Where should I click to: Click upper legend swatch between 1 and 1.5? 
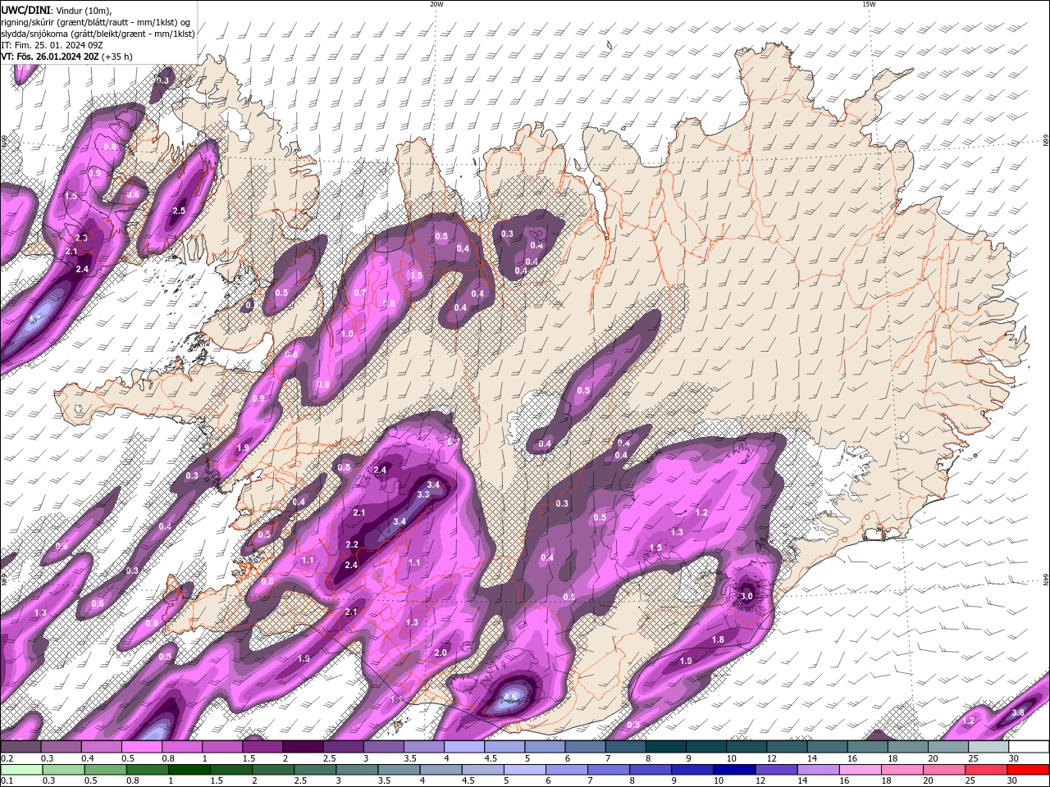pyautogui.click(x=222, y=746)
